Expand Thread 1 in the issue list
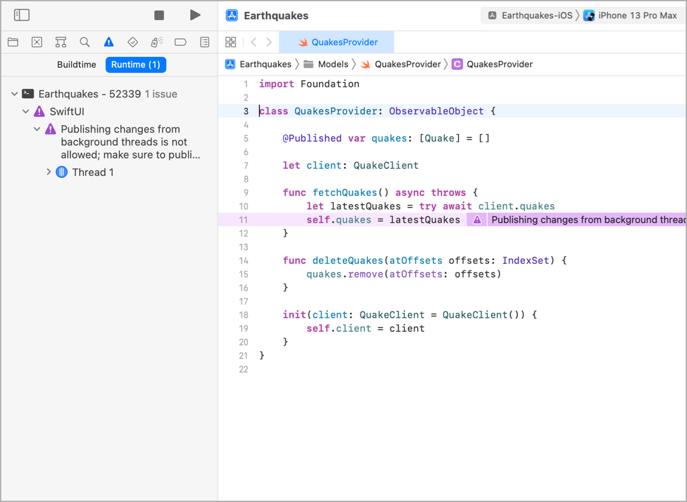 click(49, 172)
